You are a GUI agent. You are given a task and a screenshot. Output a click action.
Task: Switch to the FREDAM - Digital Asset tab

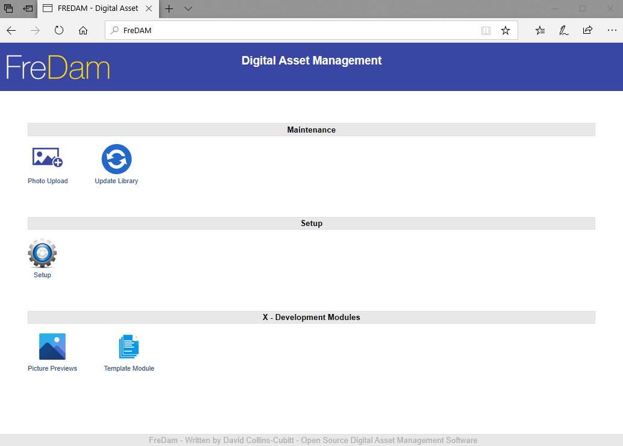(98, 8)
